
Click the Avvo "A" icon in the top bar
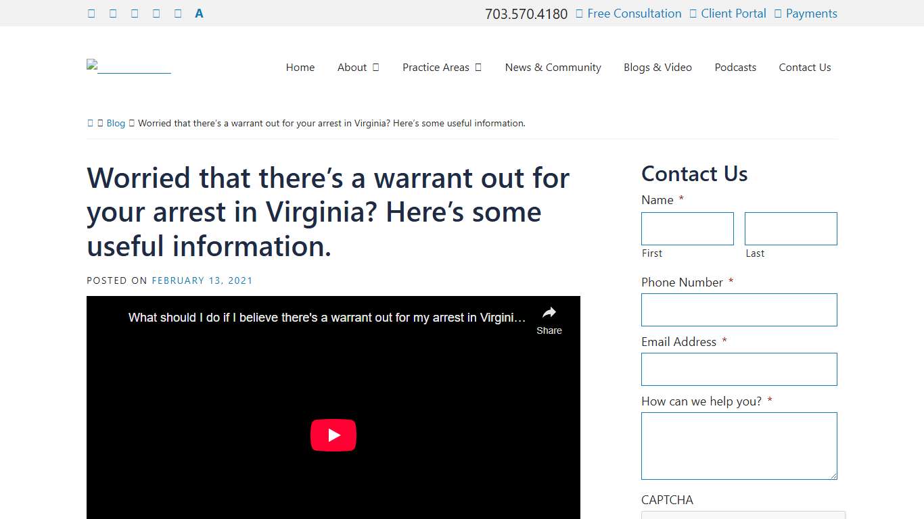coord(199,13)
